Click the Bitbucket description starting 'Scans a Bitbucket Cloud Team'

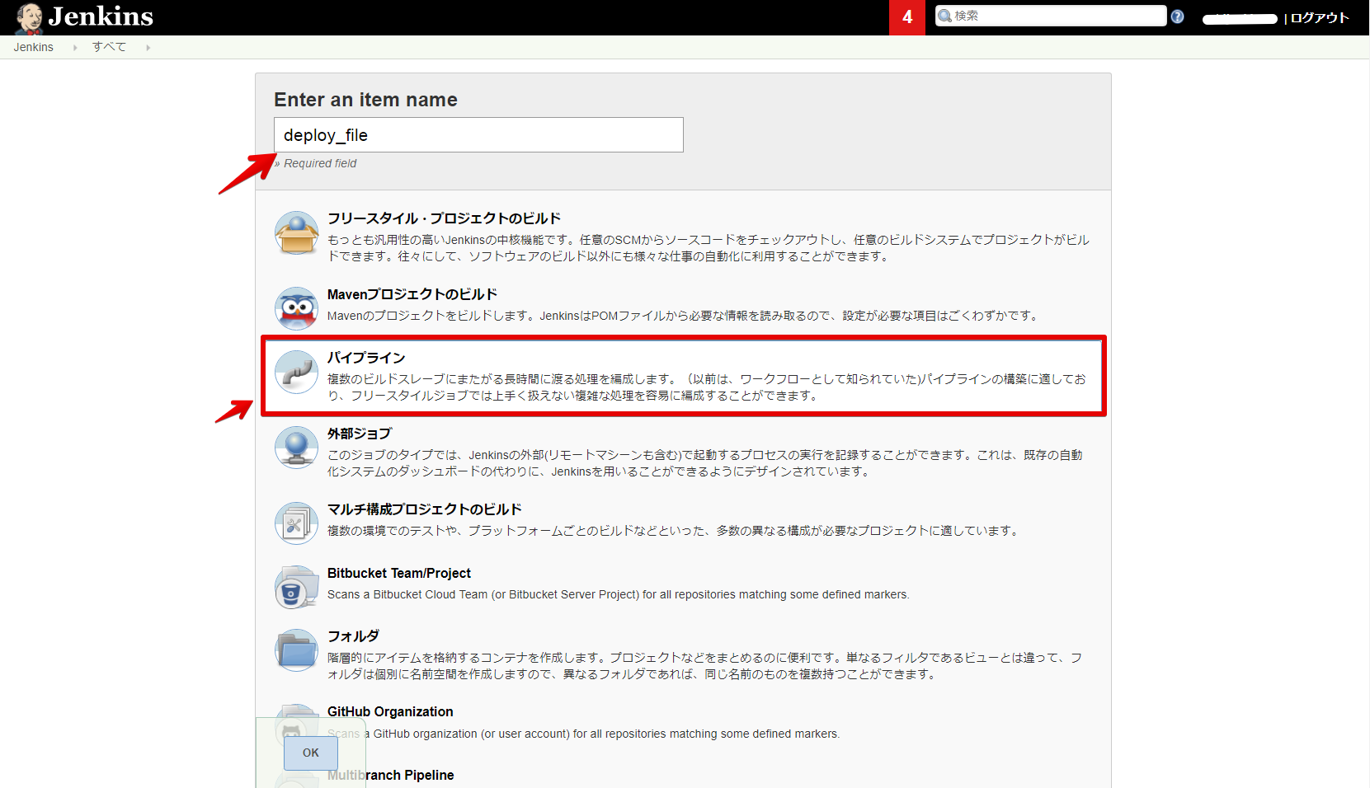pyautogui.click(x=619, y=594)
